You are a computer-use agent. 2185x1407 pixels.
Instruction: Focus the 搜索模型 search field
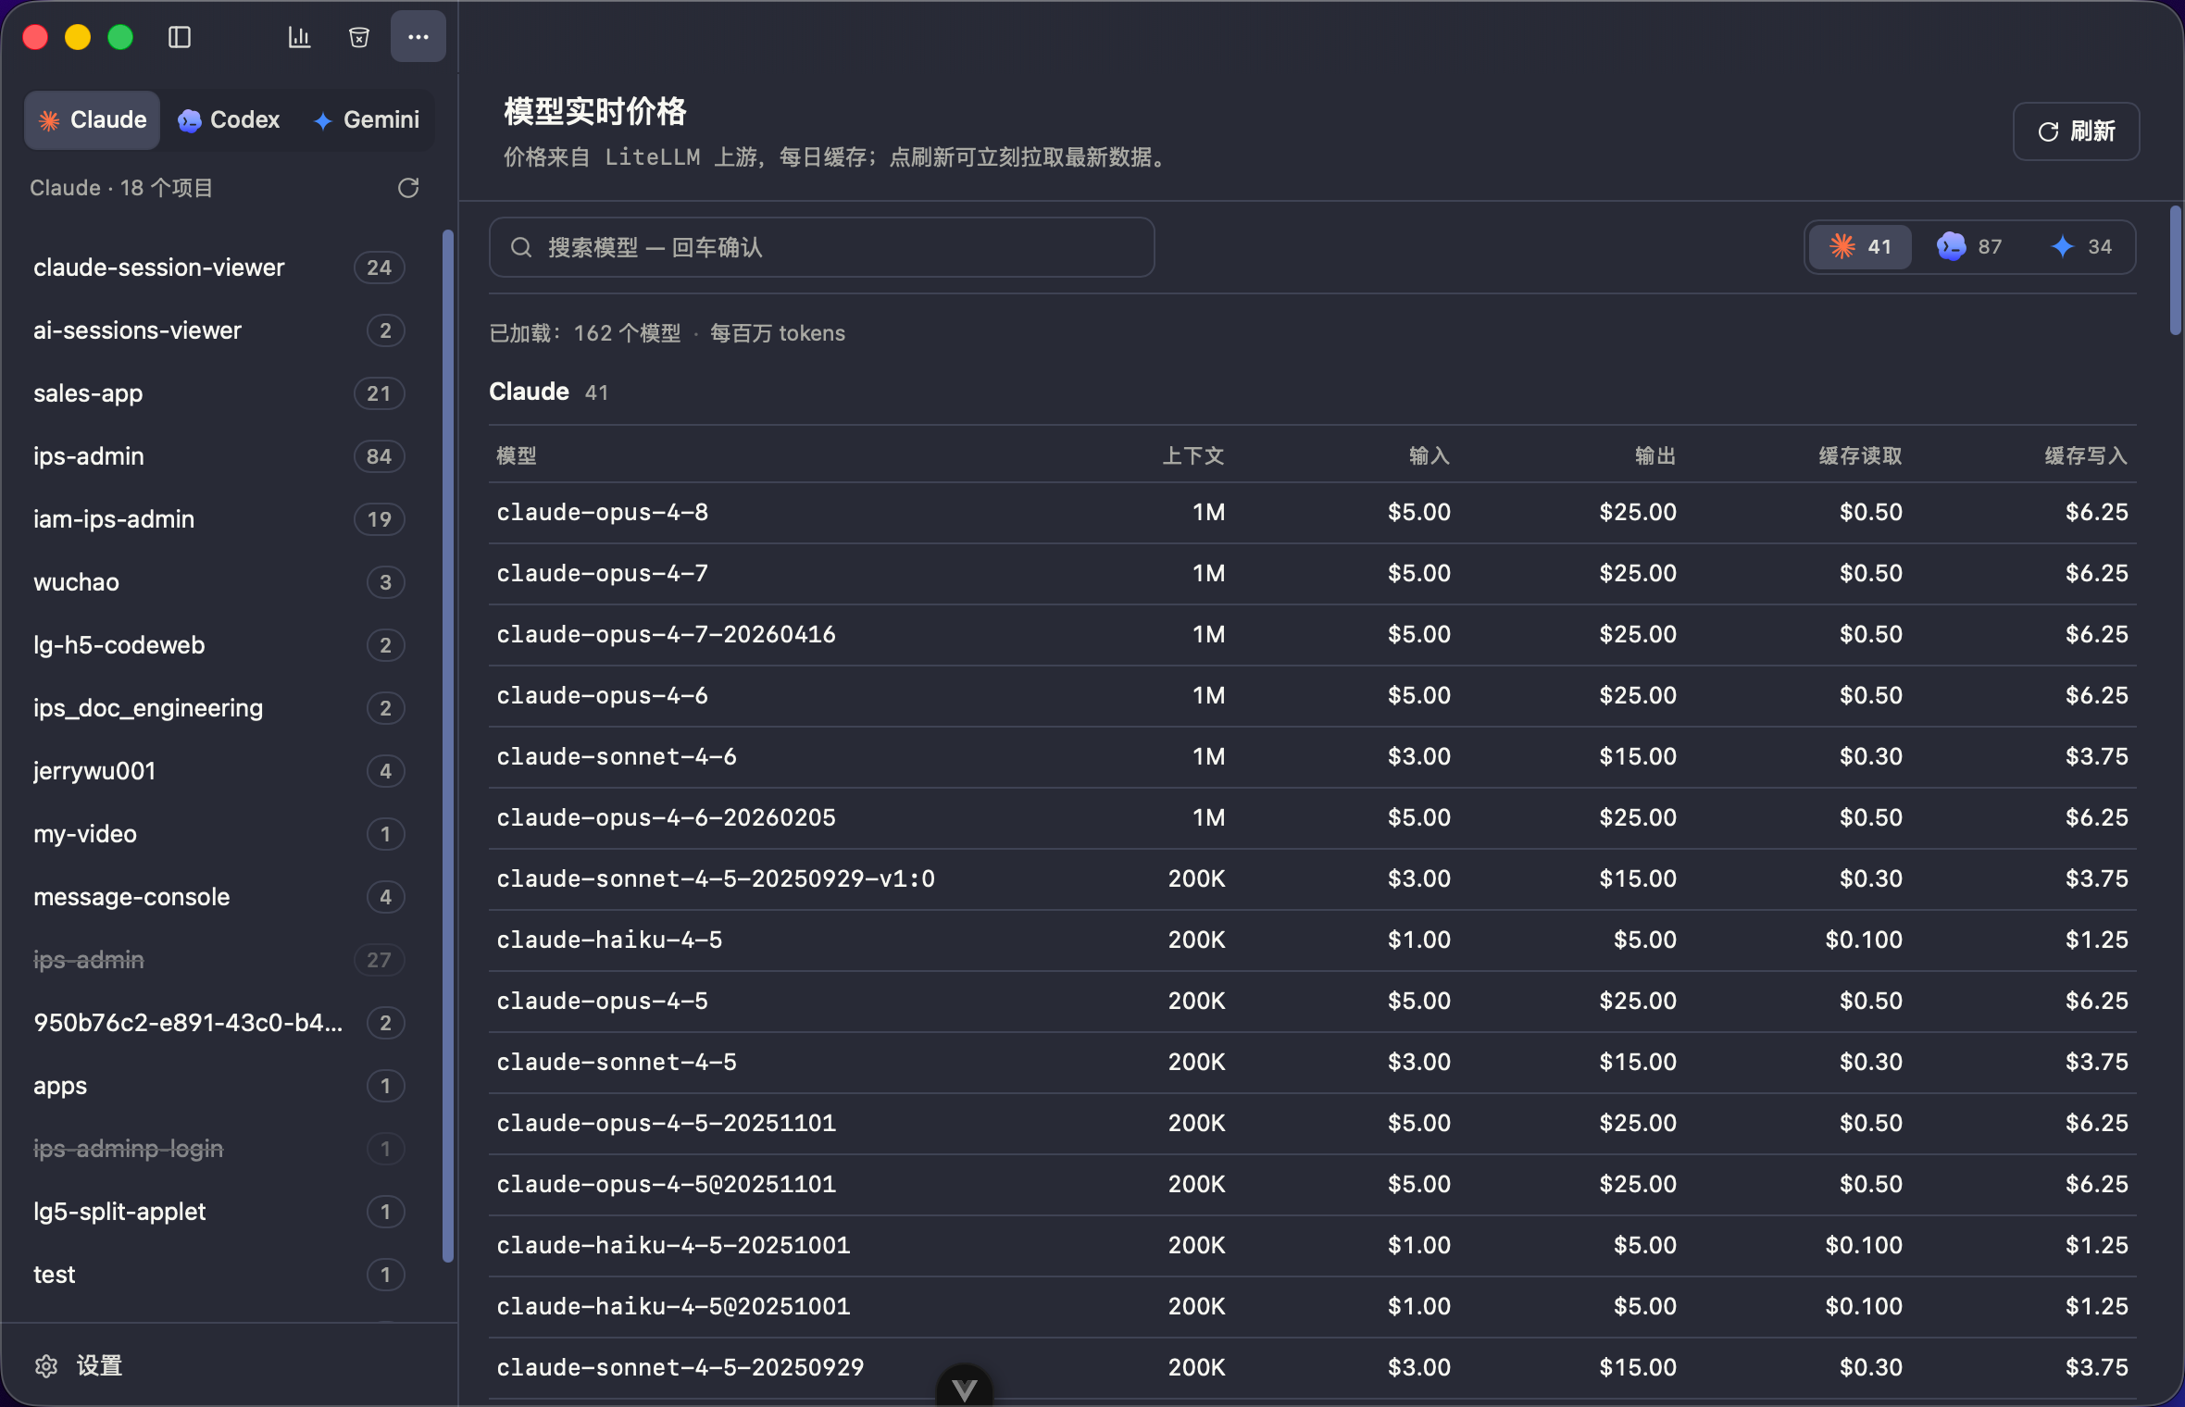pos(822,247)
